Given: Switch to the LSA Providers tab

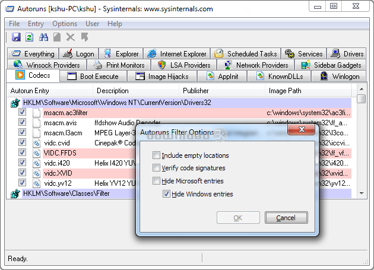Looking at the screenshot, I should [184, 65].
